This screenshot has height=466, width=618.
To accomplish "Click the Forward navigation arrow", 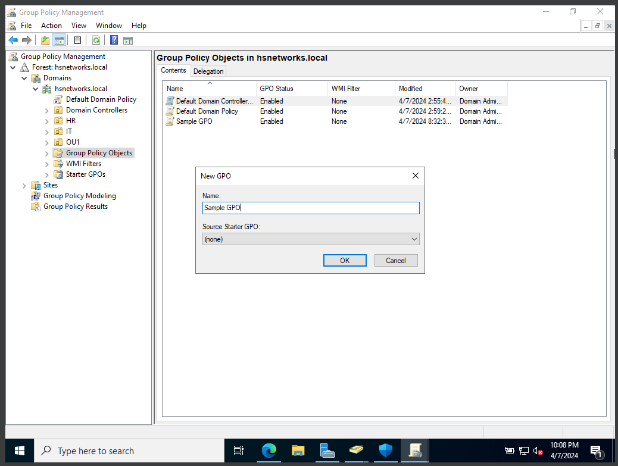I will [x=27, y=40].
